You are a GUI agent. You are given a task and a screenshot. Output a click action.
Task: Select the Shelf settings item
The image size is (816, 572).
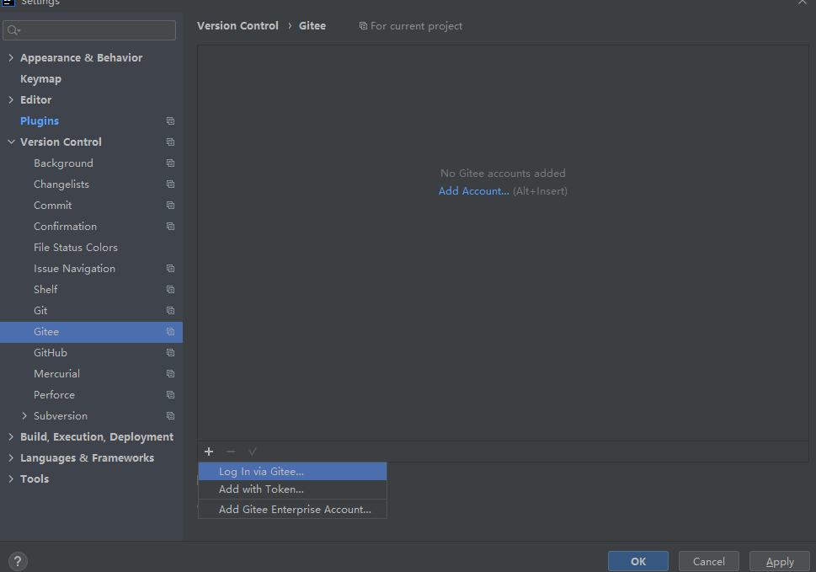[x=45, y=290]
